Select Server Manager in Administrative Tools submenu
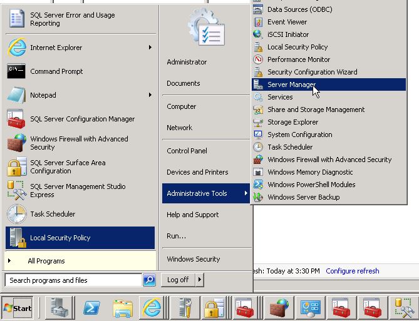Viewport: 419px width, 321px height. [x=329, y=84]
